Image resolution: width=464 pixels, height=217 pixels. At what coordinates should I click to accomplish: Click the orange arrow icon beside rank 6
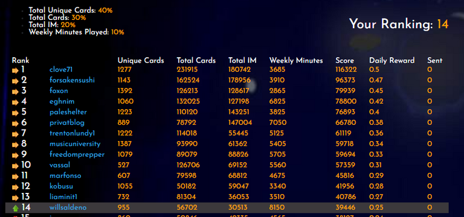[15, 124]
